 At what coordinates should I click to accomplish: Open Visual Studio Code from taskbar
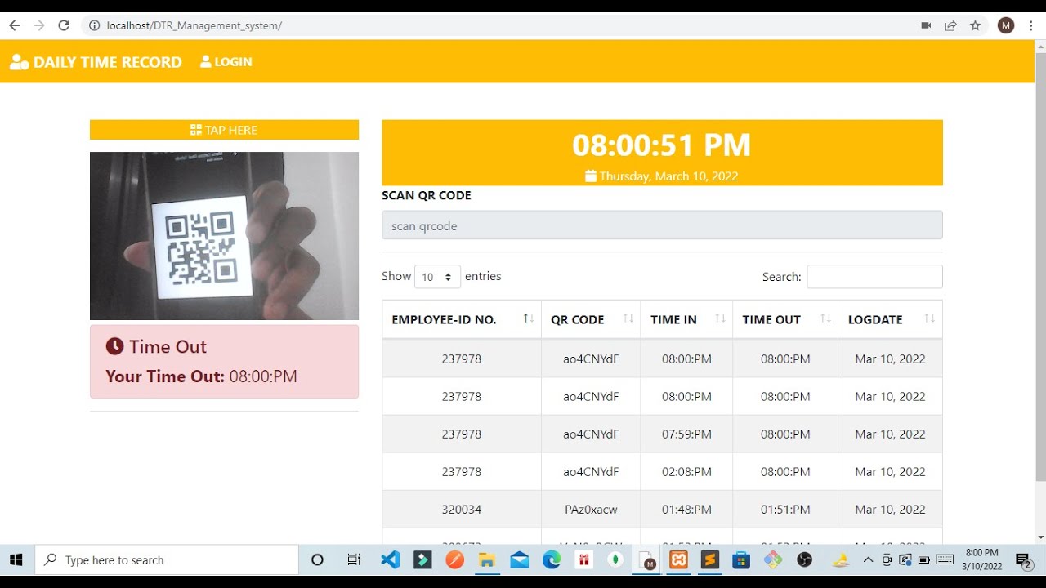coord(390,560)
